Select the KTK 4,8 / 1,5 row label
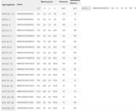Screen dimensions: 136x111 8,14
